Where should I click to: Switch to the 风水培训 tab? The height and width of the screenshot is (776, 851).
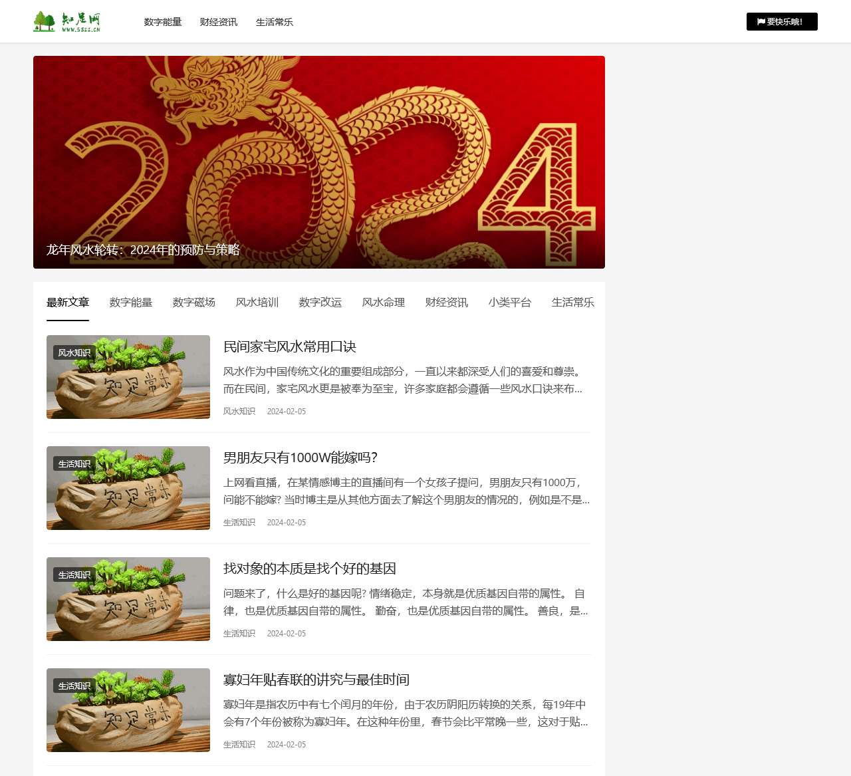tap(257, 303)
